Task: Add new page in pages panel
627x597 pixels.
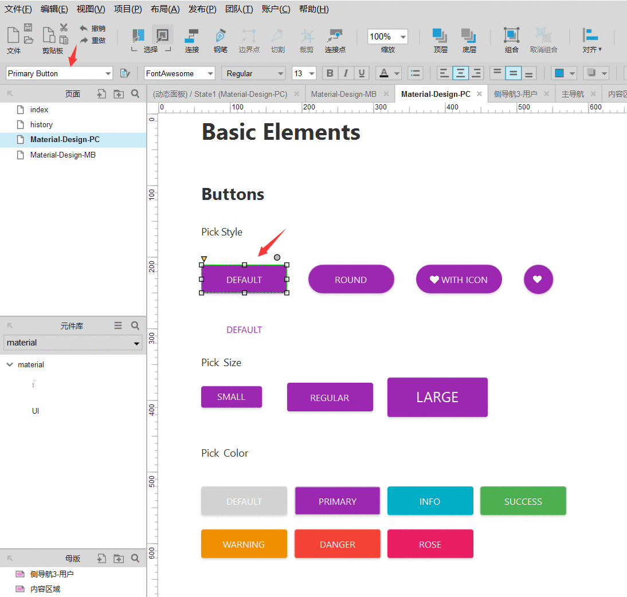Action: [x=101, y=94]
